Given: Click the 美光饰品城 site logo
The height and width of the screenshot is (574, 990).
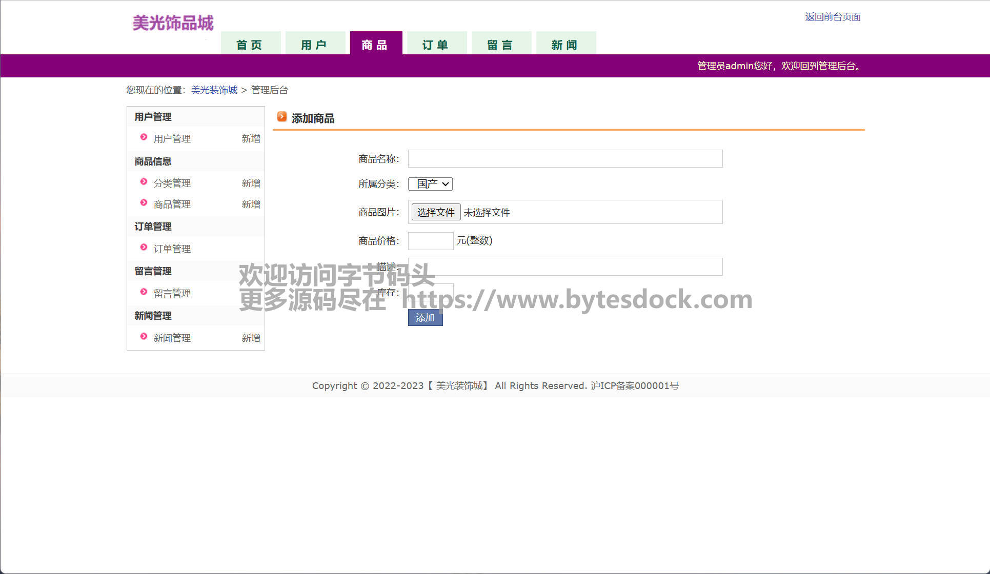Looking at the screenshot, I should coord(173,23).
